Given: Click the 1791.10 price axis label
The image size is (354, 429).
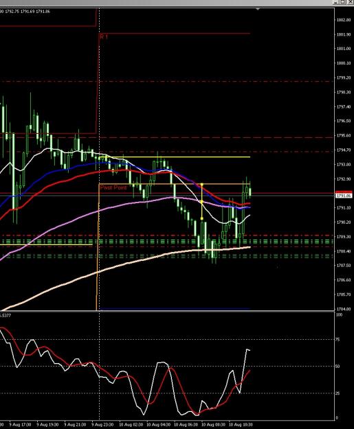Looking at the screenshot, I should (344, 208).
